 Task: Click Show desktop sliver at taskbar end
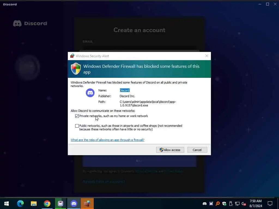point(278,204)
